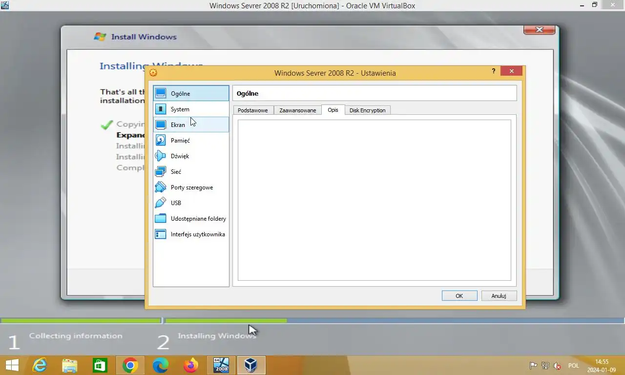Image resolution: width=625 pixels, height=375 pixels.
Task: Close the Install Windows window
Action: coord(540,30)
